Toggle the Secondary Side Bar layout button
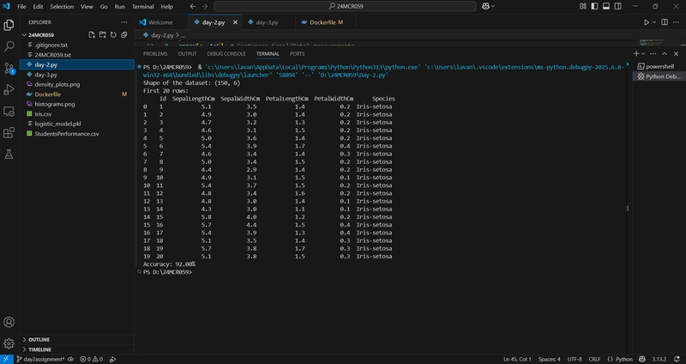686x364 pixels. (x=617, y=6)
